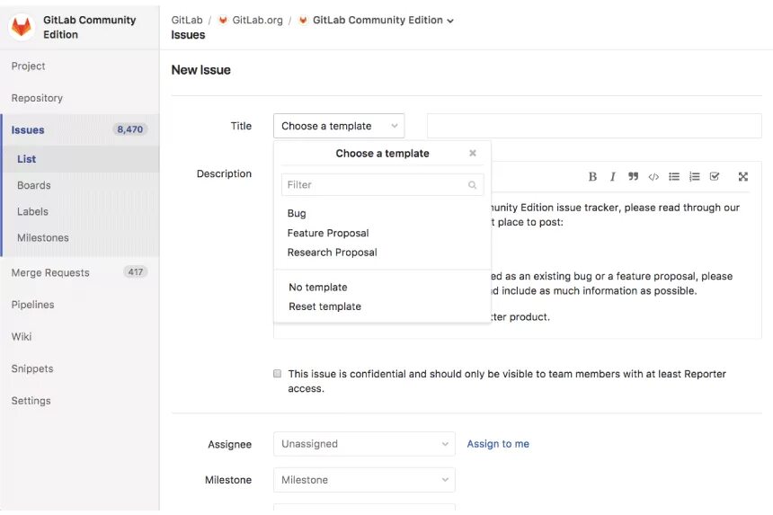Open the Milestone dropdown
This screenshot has height=515, width=773.
pyautogui.click(x=364, y=480)
